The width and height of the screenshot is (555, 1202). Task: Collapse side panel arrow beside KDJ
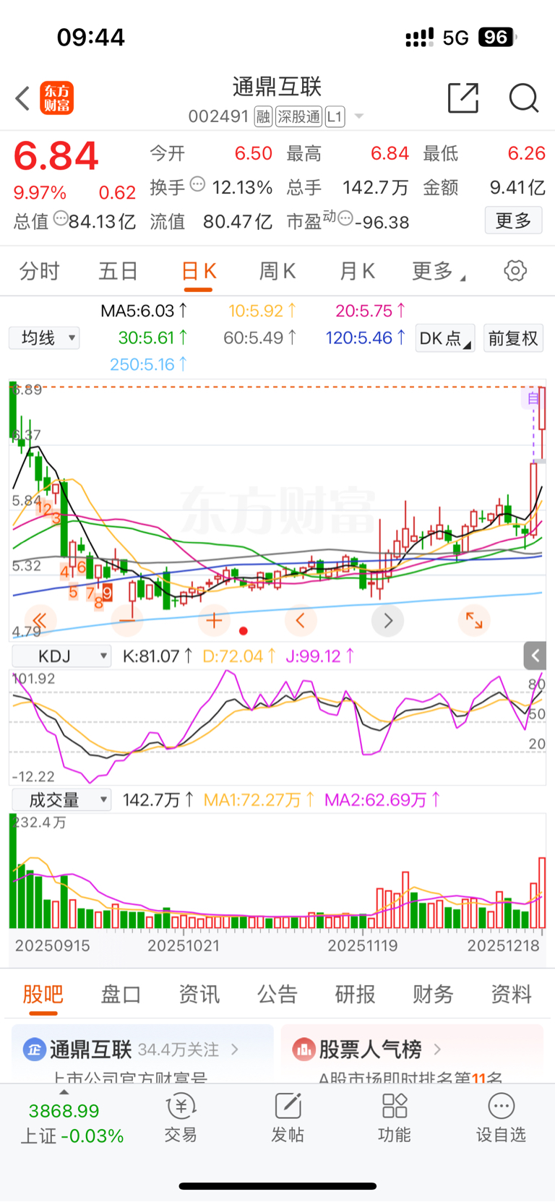[x=535, y=656]
